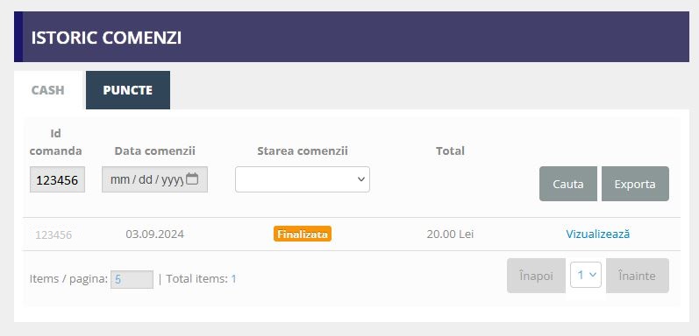
Task: Click the Total column header
Action: coord(450,150)
